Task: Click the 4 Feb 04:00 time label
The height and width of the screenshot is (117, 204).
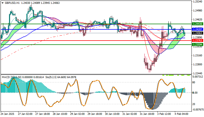Action: tap(181, 114)
